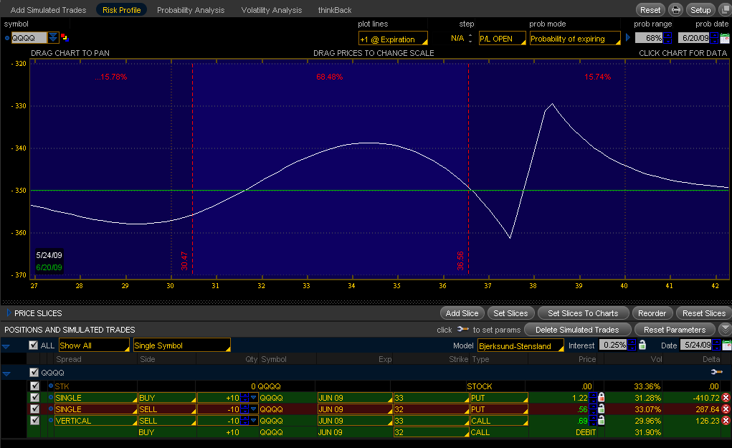
Task: Remove the SINGLE BUY put trade with its red X
Action: [x=725, y=398]
